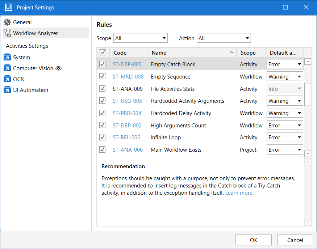Click the General settings gear icon
This screenshot has width=317, height=249.
coord(7,22)
